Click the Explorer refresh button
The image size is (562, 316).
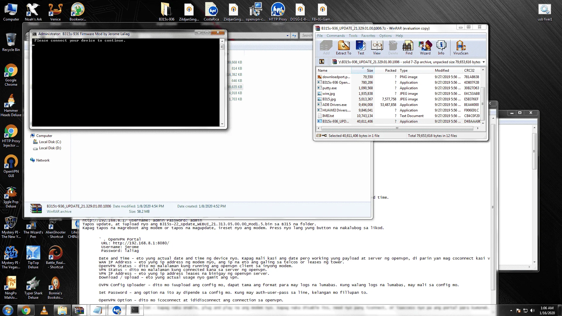[x=294, y=36]
